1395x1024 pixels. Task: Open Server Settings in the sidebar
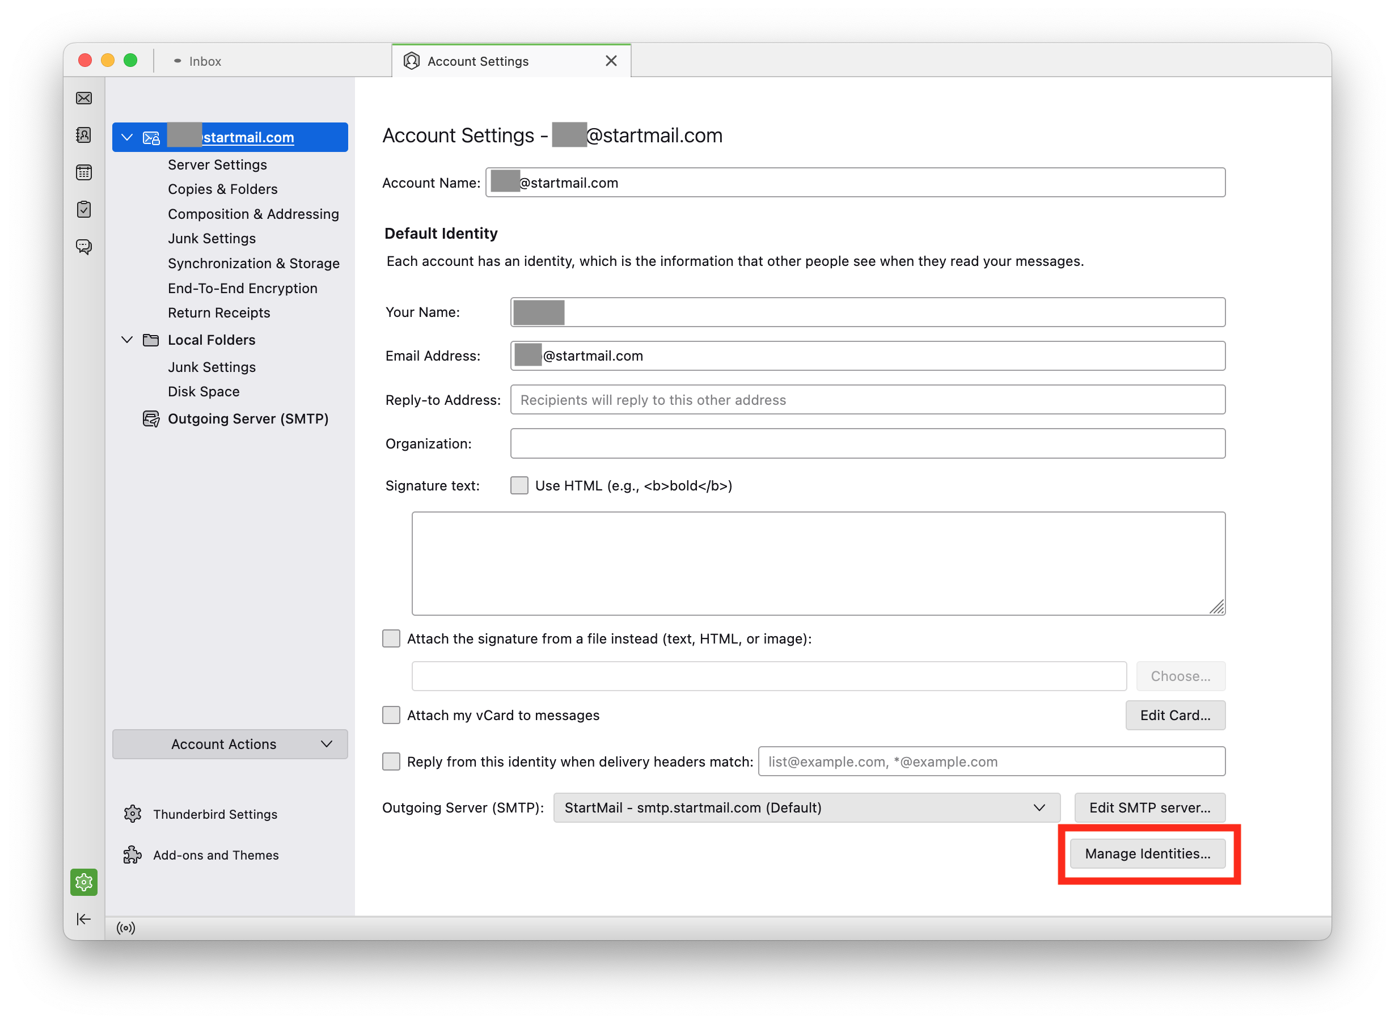218,165
